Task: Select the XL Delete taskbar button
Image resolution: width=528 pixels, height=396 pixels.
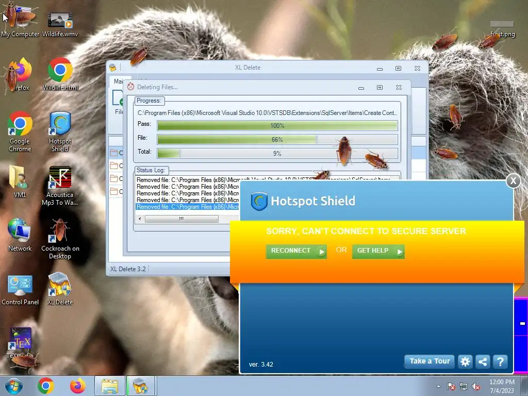Action: click(140, 386)
